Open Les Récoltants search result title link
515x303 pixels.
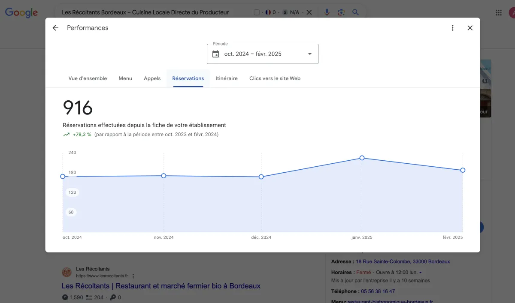coord(161,286)
